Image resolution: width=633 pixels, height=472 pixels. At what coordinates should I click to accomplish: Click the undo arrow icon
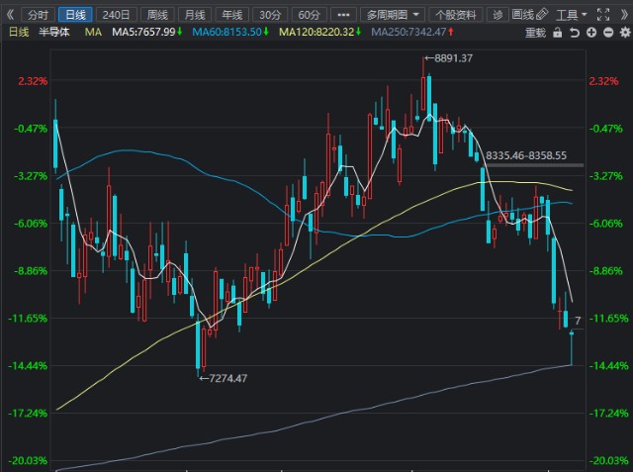(x=575, y=33)
